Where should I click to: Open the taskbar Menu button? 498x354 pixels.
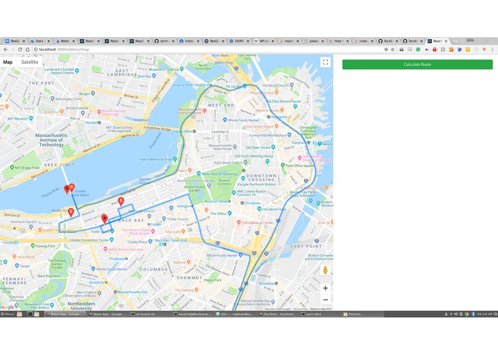(x=7, y=314)
